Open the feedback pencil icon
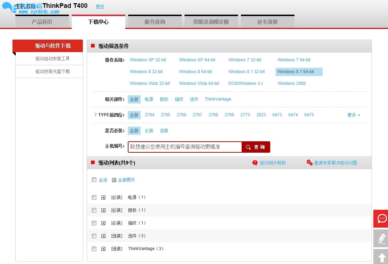This screenshot has height=264, width=388. (x=381, y=238)
